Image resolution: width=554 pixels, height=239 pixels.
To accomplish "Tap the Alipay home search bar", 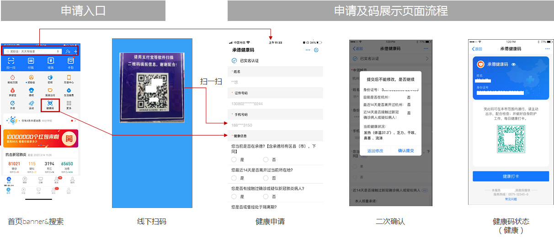I will pyautogui.click(x=33, y=52).
